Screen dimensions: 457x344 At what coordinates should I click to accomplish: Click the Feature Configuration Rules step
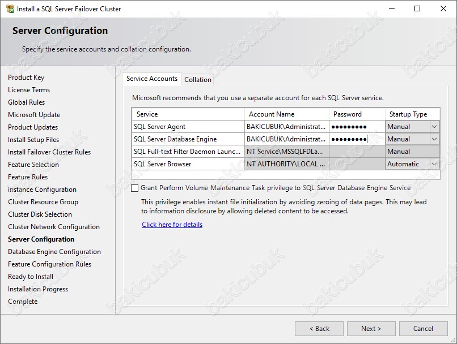coord(49,264)
